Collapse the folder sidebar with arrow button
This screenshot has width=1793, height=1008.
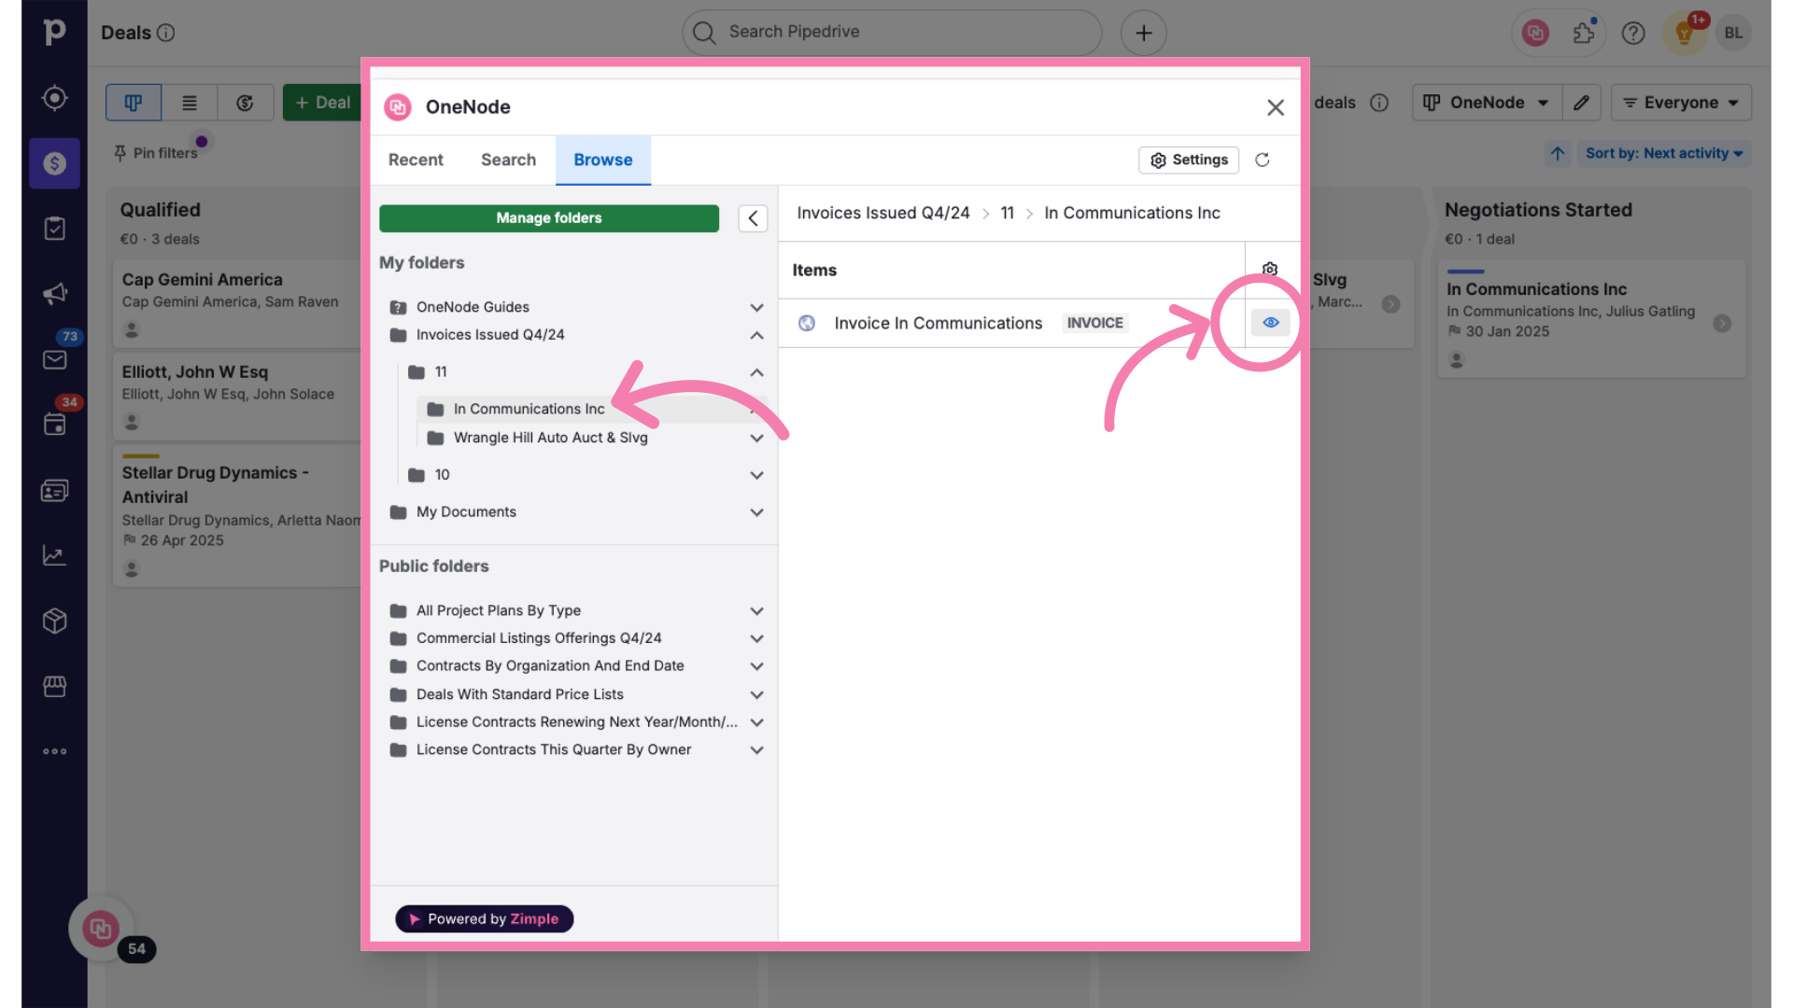coord(753,218)
